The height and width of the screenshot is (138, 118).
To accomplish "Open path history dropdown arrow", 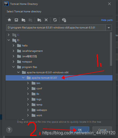I will [x=109, y=28].
